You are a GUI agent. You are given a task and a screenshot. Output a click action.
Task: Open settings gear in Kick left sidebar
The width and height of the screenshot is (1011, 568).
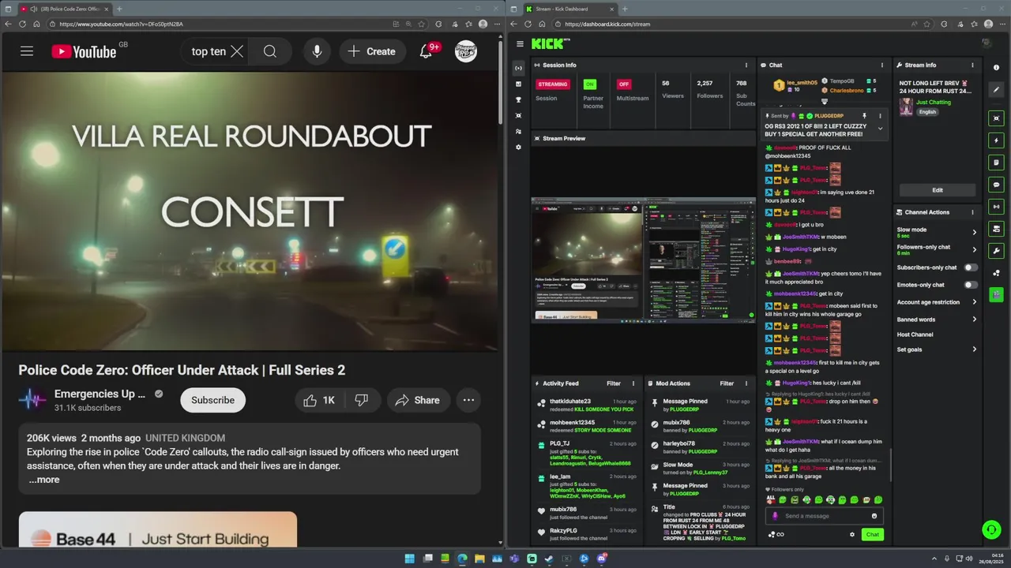click(518, 148)
